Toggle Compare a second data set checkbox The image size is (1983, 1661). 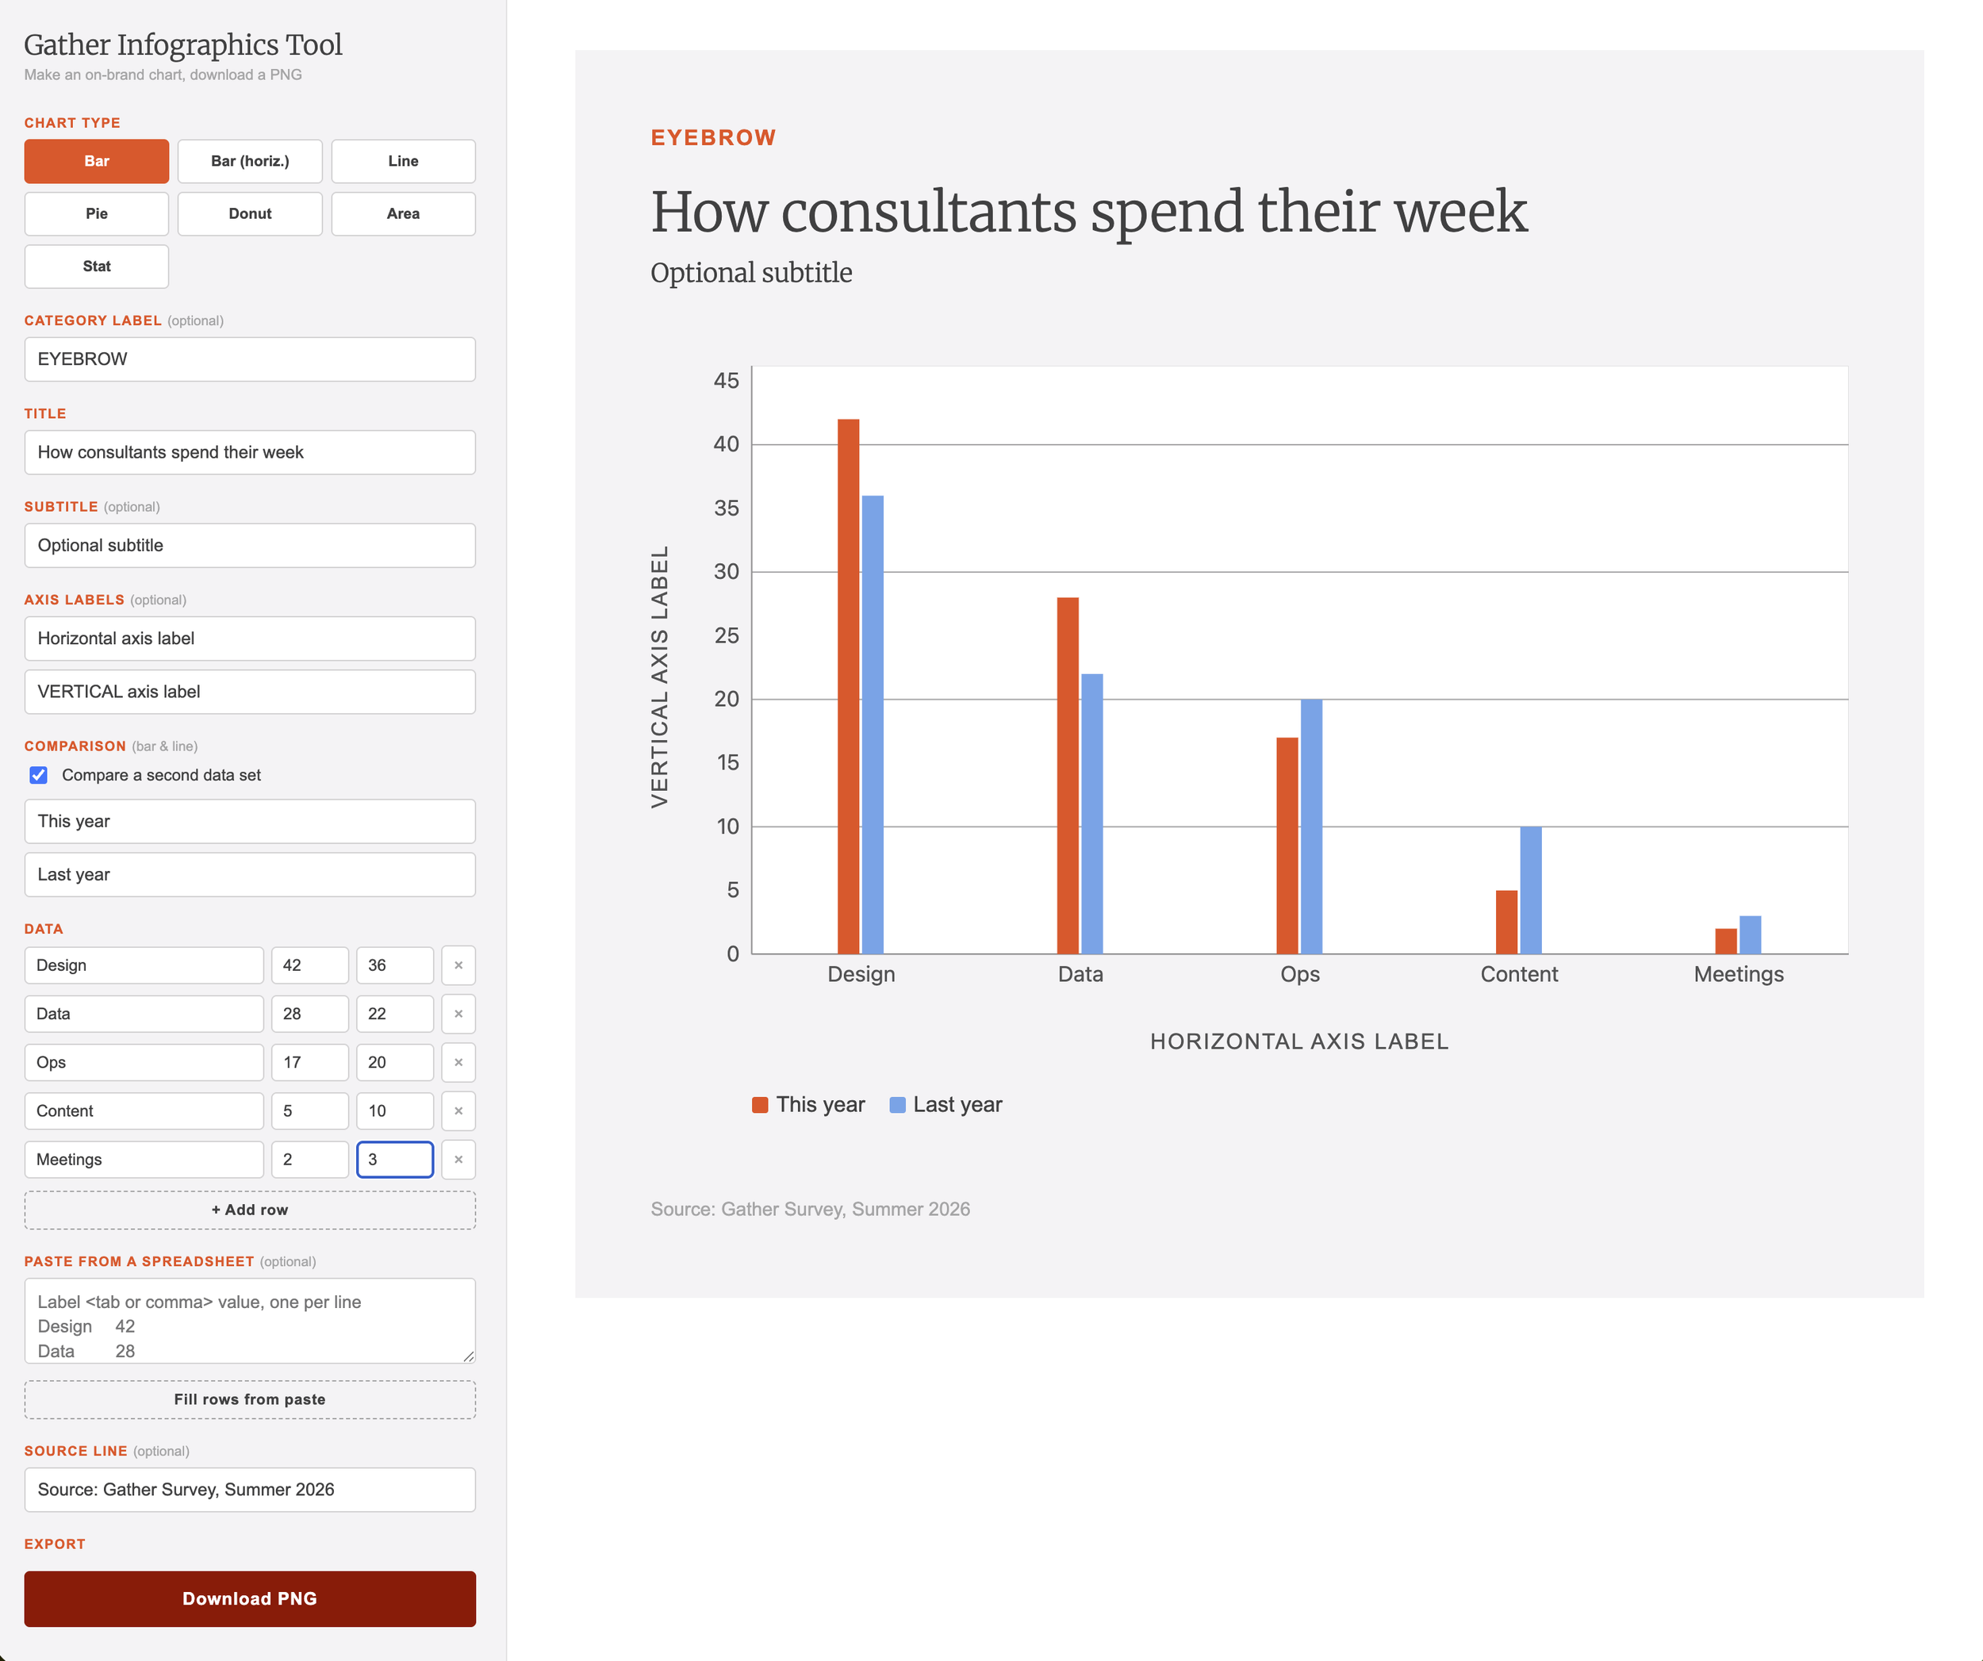[39, 775]
